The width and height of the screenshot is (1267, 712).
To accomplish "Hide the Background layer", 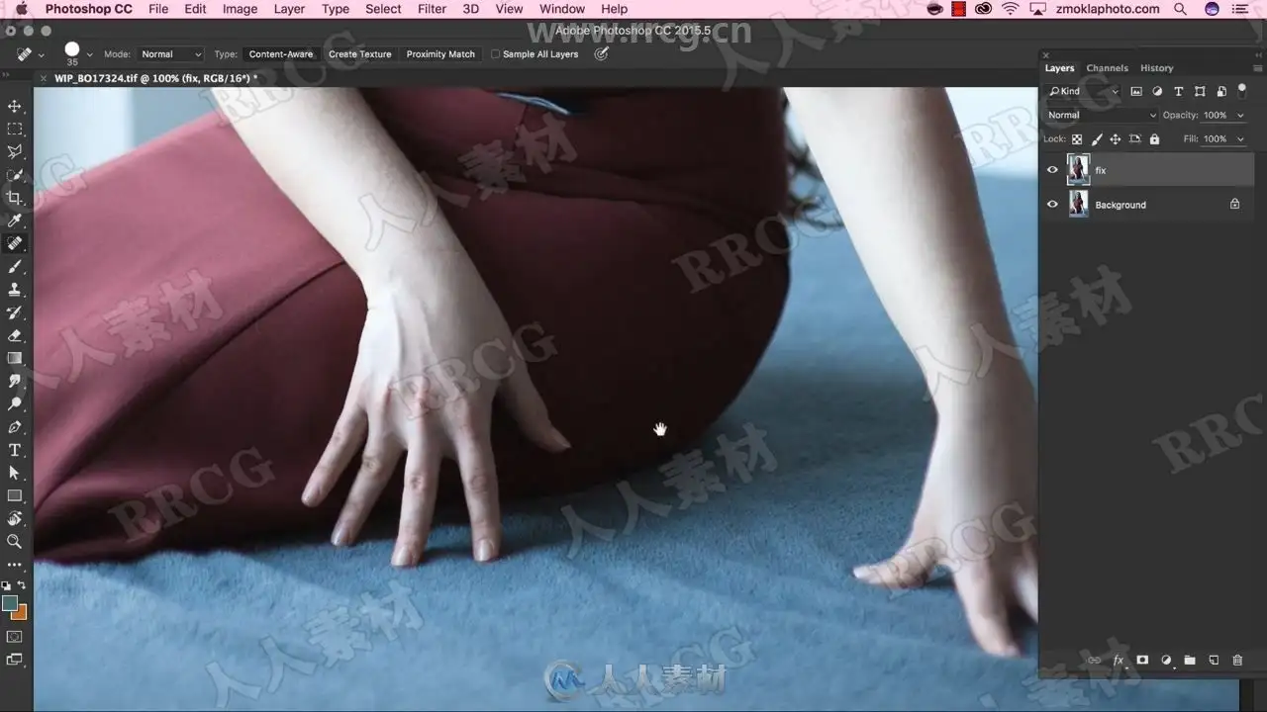I will coord(1052,205).
